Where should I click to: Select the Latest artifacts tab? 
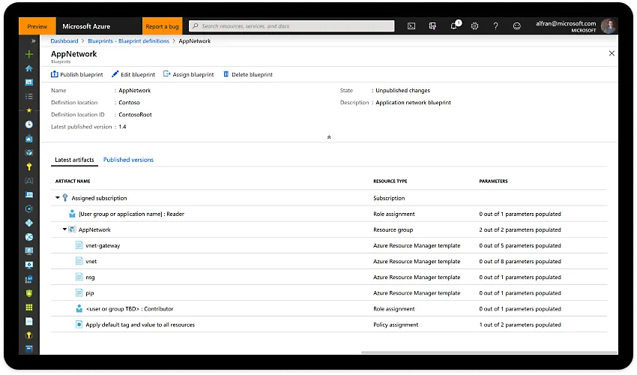pos(74,160)
